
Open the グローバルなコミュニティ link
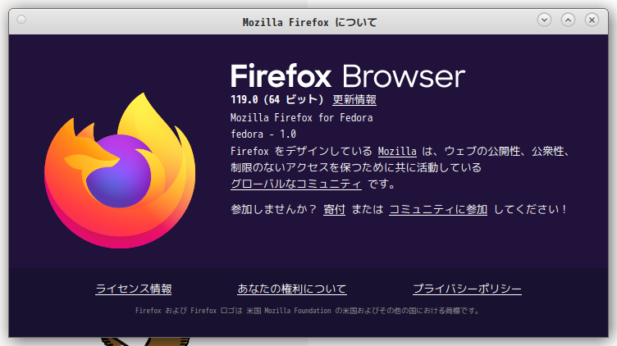tap(296, 184)
